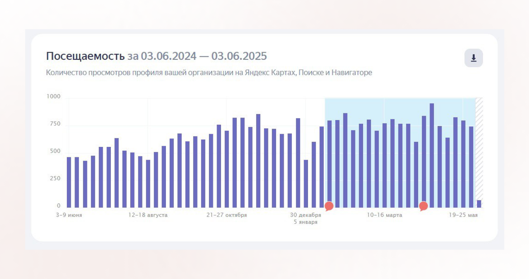Viewport: 529px width, 279px height.
Task: Click the 1000 y-axis label
Action: 53,96
